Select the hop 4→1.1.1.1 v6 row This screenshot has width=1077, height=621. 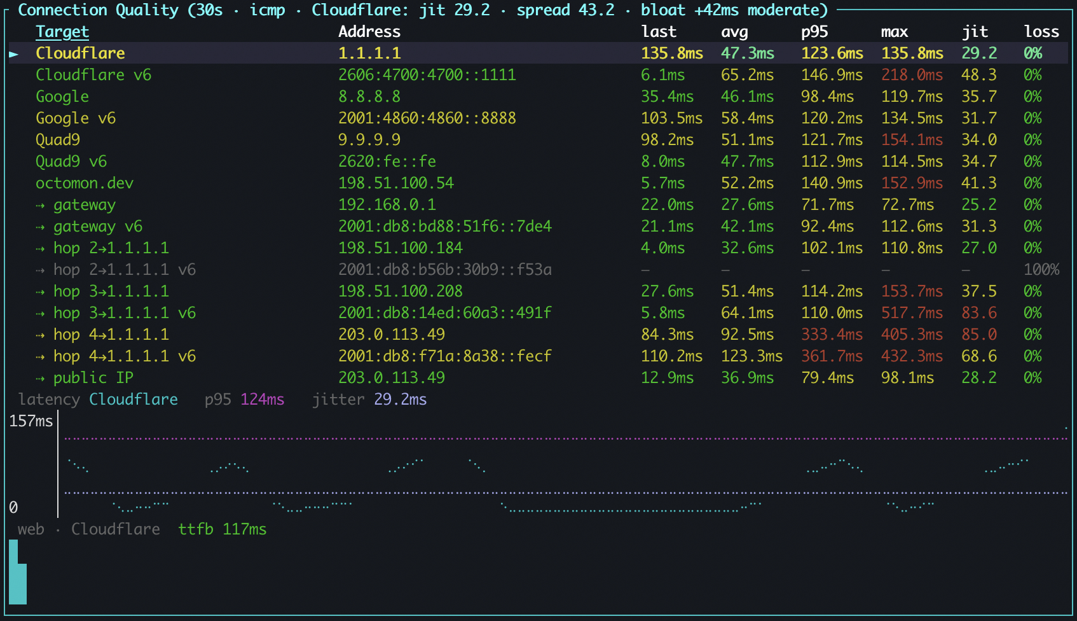pyautogui.click(x=538, y=356)
